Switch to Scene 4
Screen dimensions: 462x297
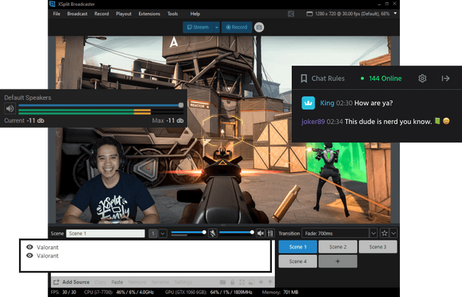(298, 262)
